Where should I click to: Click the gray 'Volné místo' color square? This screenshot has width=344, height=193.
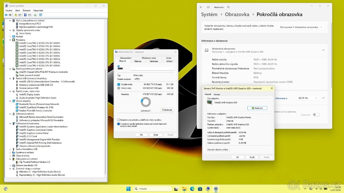click(119, 88)
